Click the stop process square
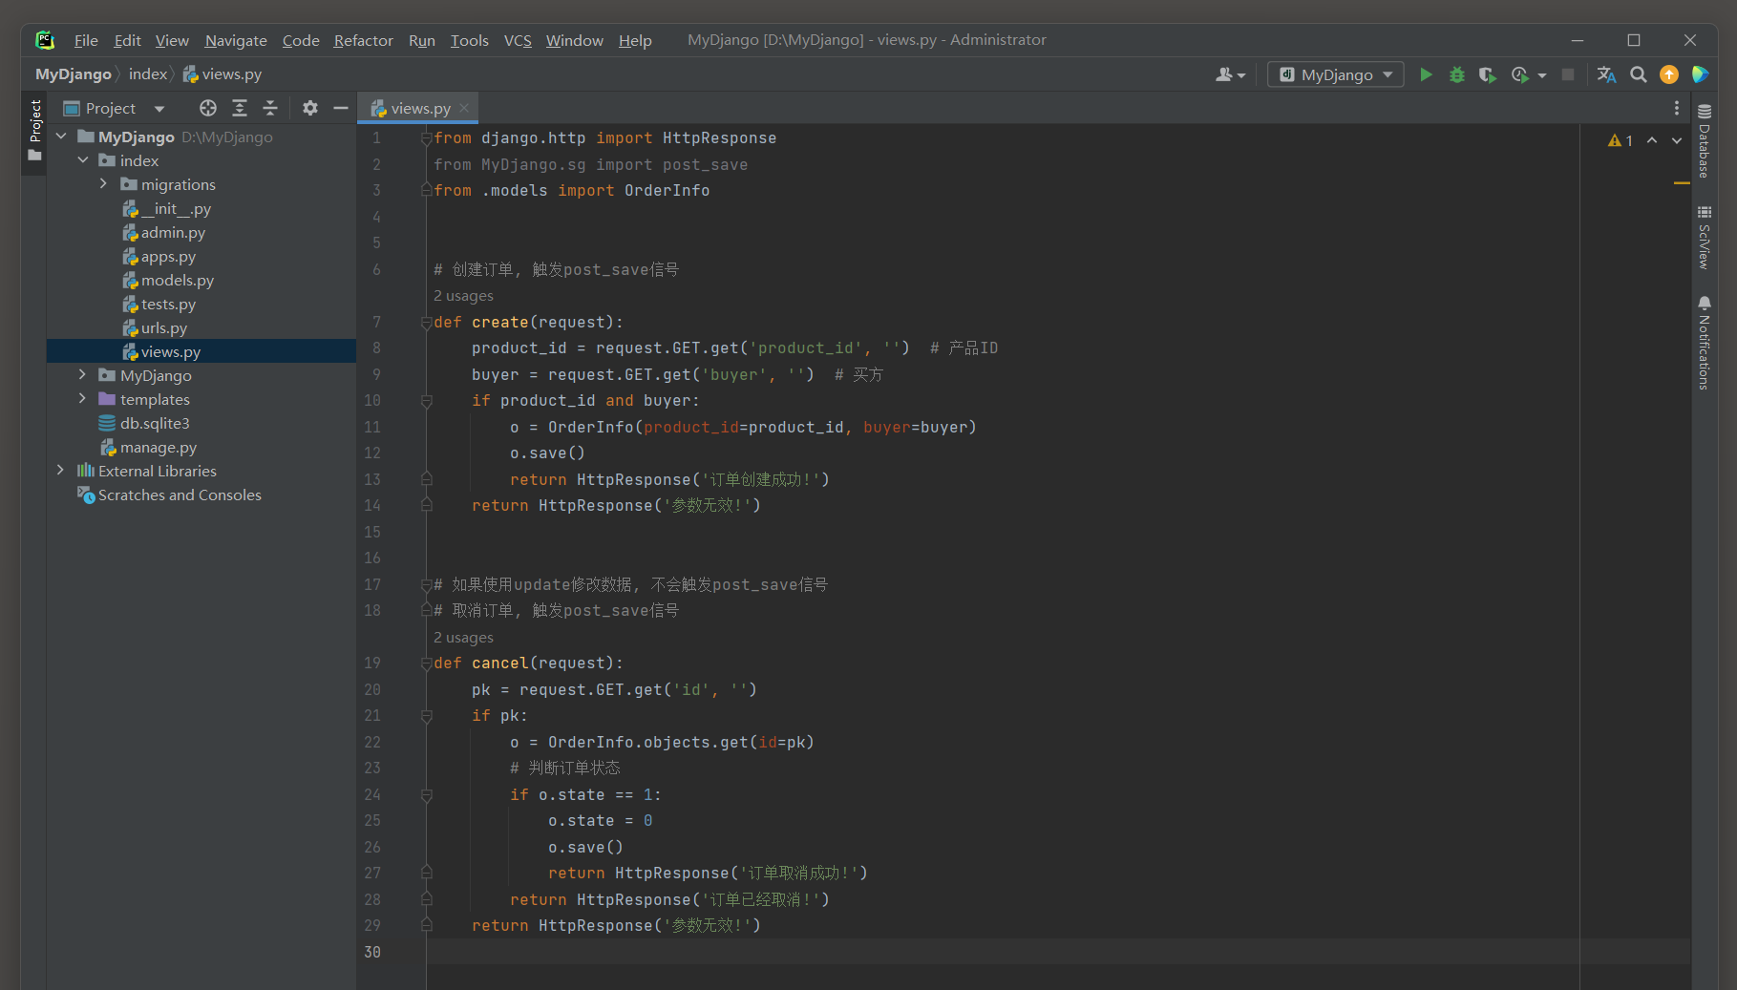The width and height of the screenshot is (1737, 990). point(1568,74)
